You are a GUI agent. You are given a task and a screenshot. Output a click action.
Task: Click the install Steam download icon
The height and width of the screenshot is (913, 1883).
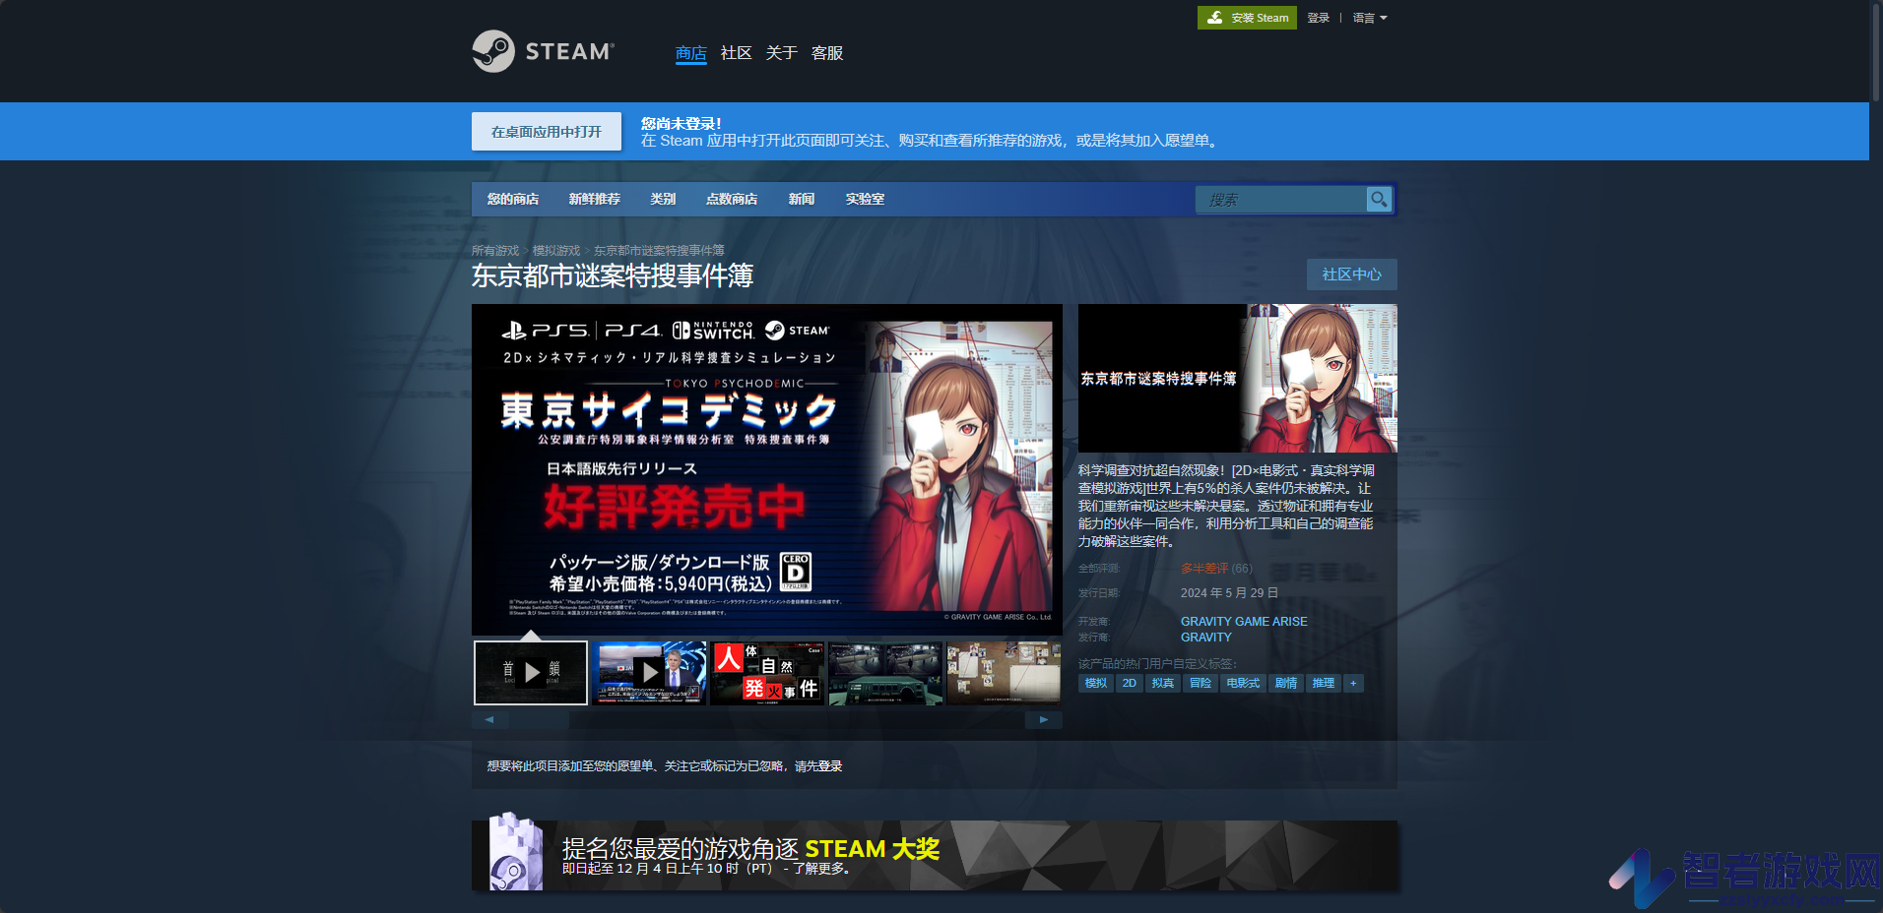1215,18
